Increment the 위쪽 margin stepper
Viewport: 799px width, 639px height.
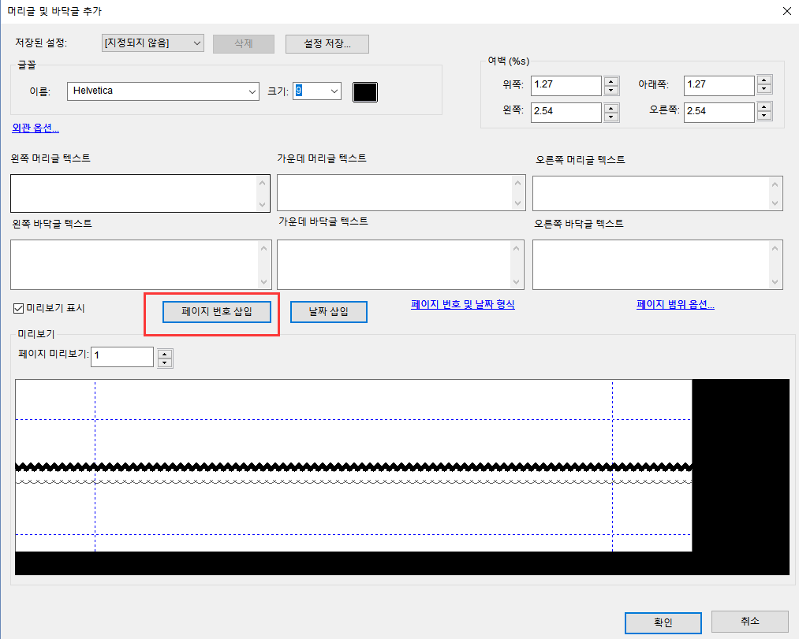pos(611,81)
